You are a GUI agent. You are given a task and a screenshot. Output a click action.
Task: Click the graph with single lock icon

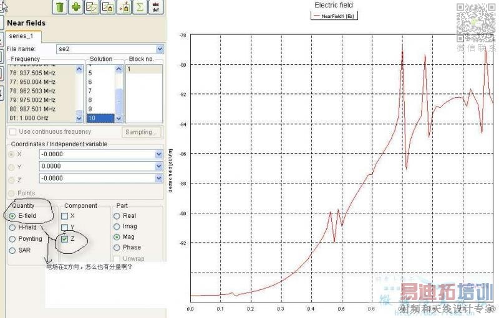(x=108, y=7)
